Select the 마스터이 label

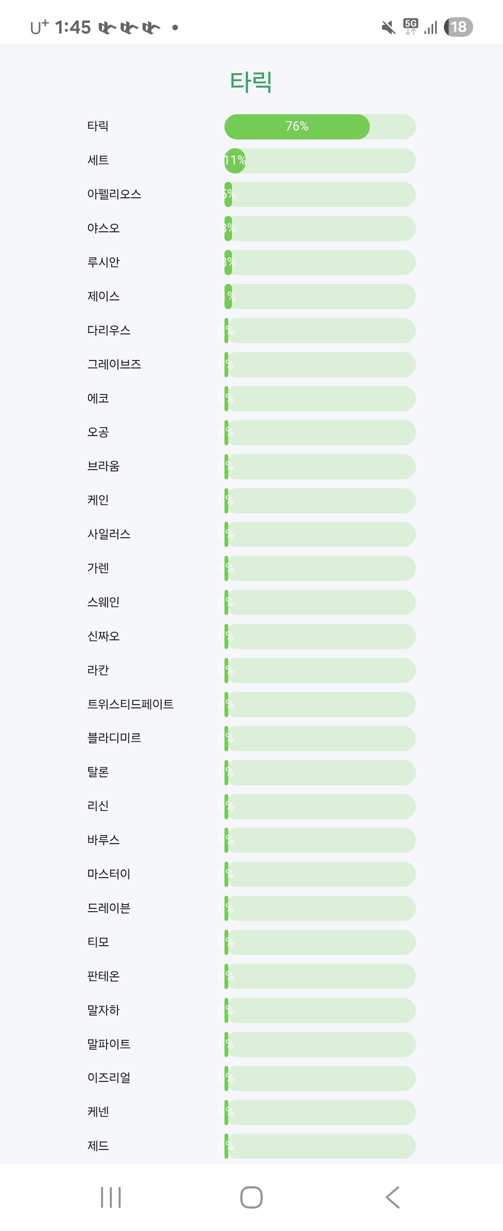pos(109,874)
